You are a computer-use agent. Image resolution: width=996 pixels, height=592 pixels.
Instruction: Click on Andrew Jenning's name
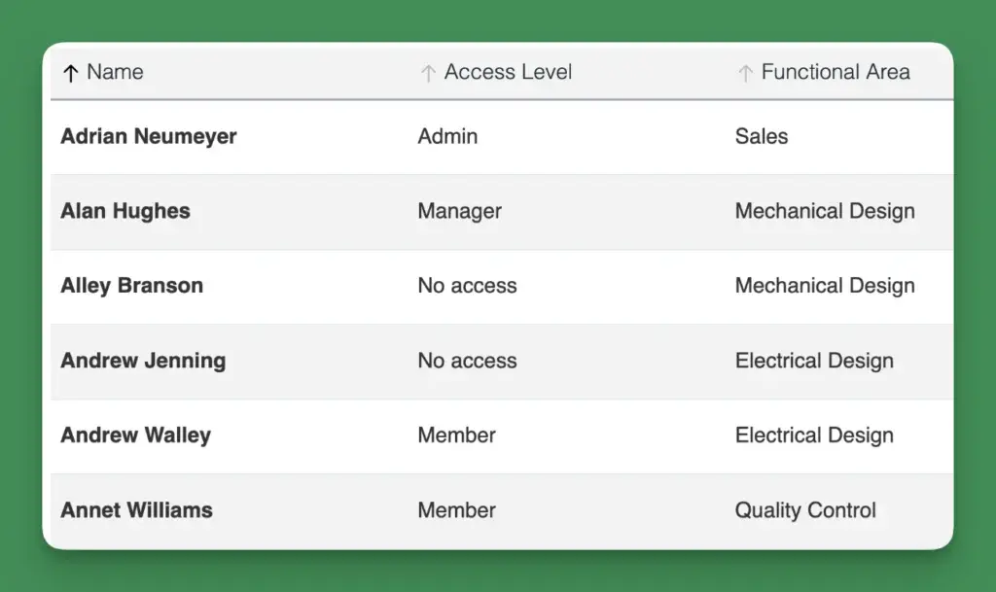tap(143, 361)
